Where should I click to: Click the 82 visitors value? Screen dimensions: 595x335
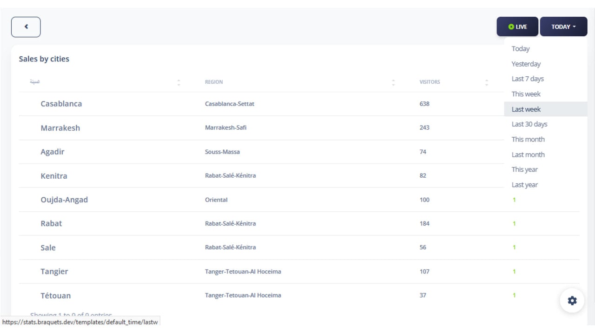click(423, 175)
